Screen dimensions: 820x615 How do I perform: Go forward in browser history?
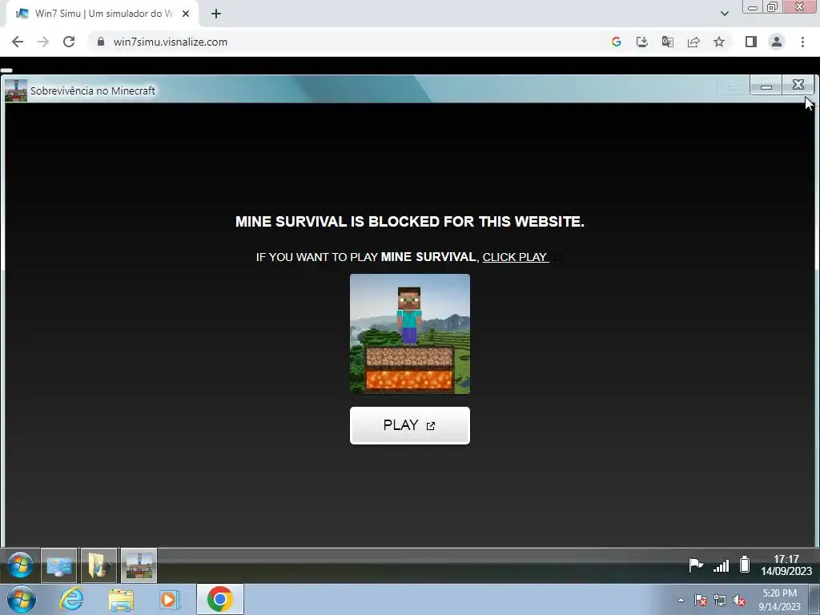pos(43,42)
